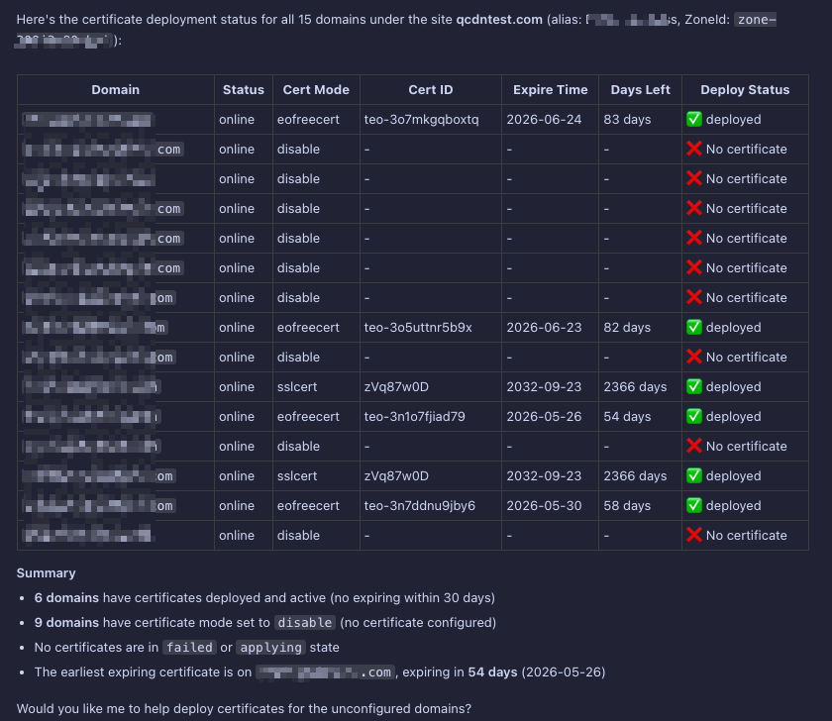Viewport: 832px width, 721px height.
Task: Click the expire date 2026-06-23 cell
Action: [x=544, y=328]
